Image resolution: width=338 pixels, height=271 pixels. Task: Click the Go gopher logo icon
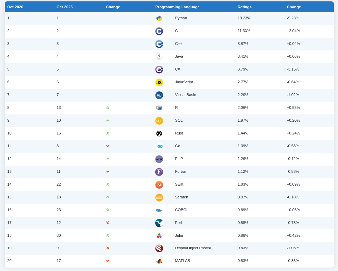[159, 146]
